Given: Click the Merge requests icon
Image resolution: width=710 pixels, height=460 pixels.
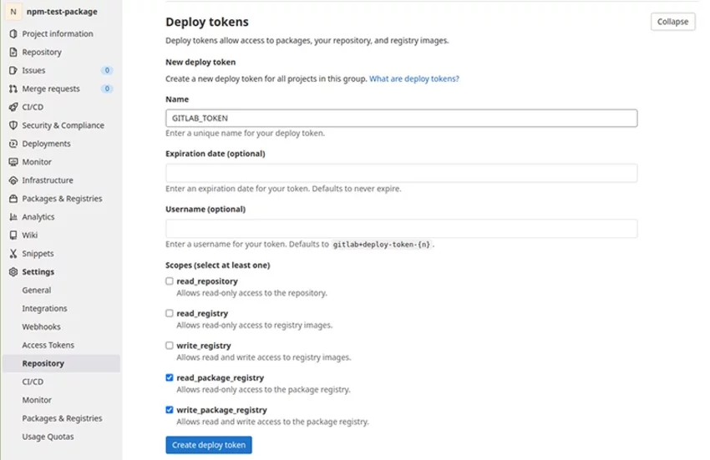Looking at the screenshot, I should [x=13, y=89].
